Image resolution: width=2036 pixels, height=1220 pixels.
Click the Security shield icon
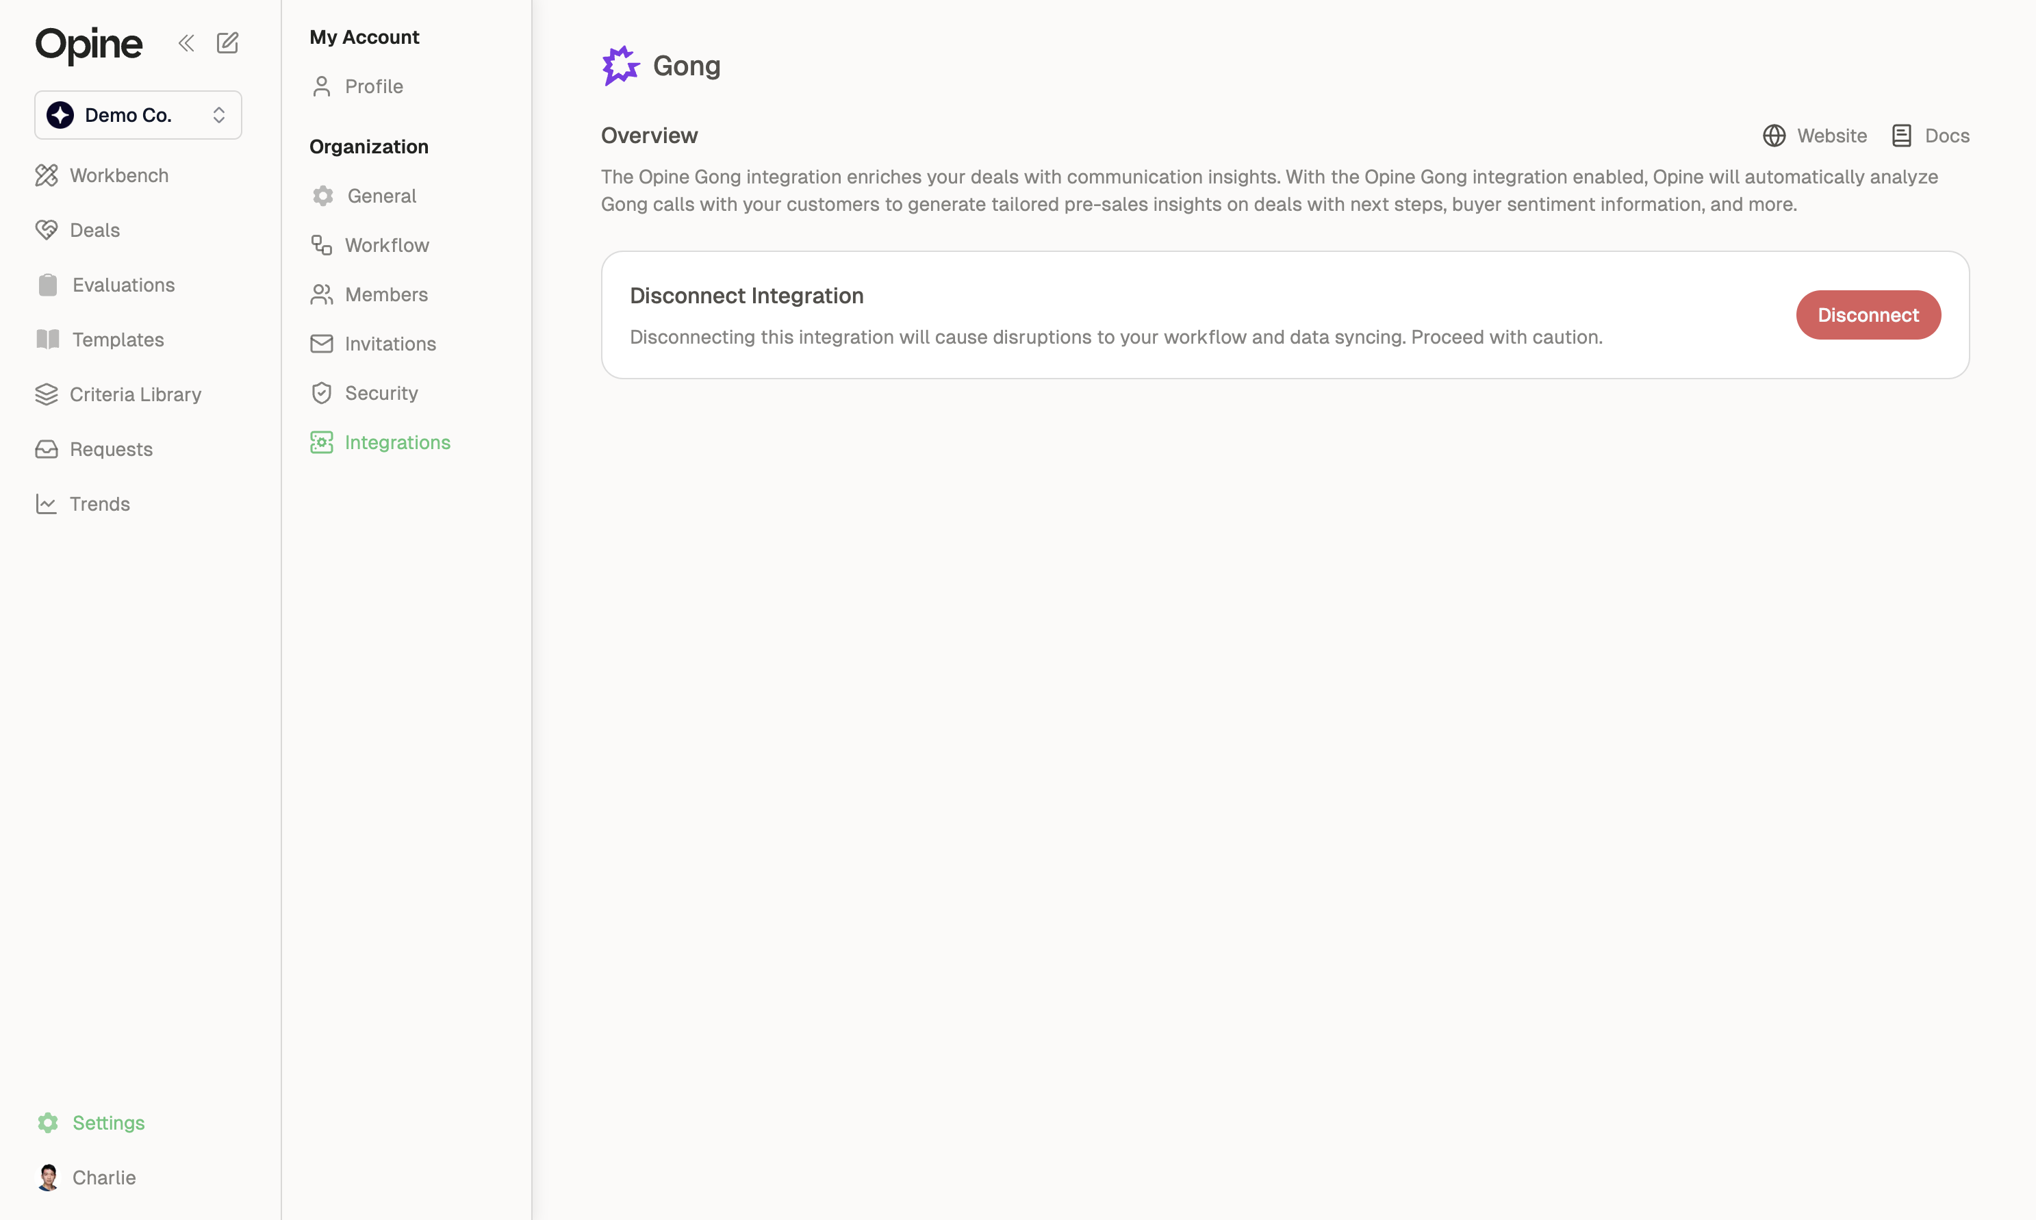[321, 393]
